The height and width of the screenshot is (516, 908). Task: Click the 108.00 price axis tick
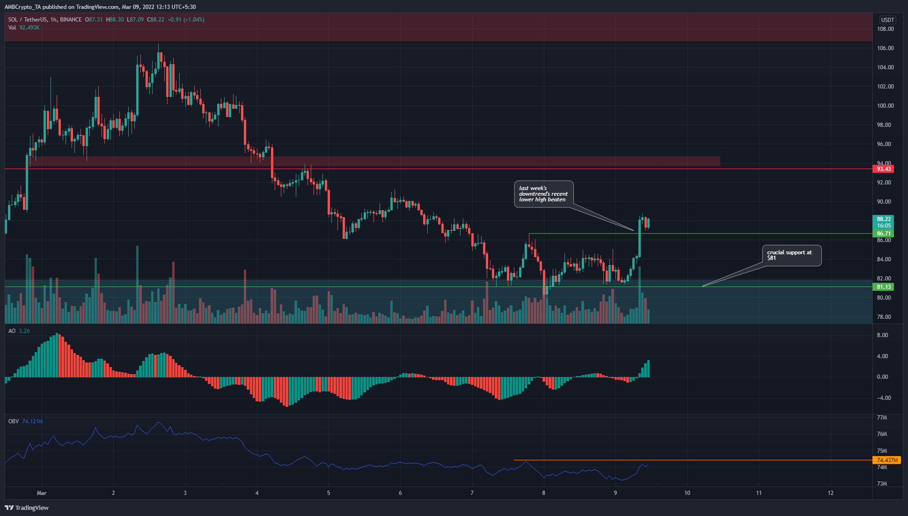click(x=885, y=29)
